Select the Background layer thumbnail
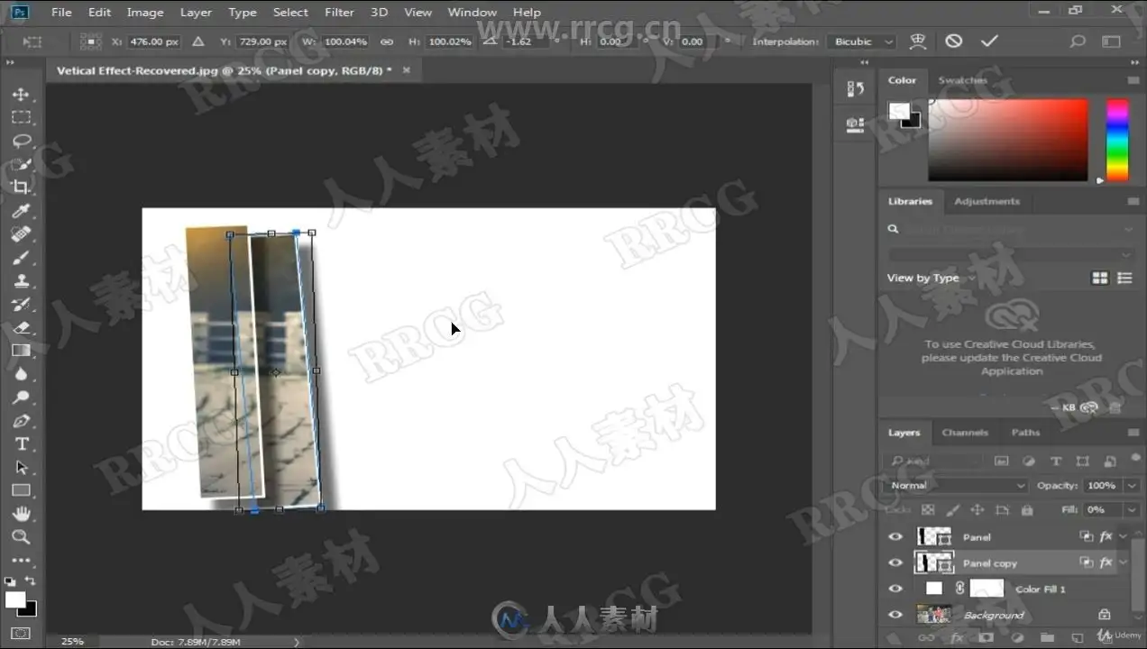 (933, 615)
